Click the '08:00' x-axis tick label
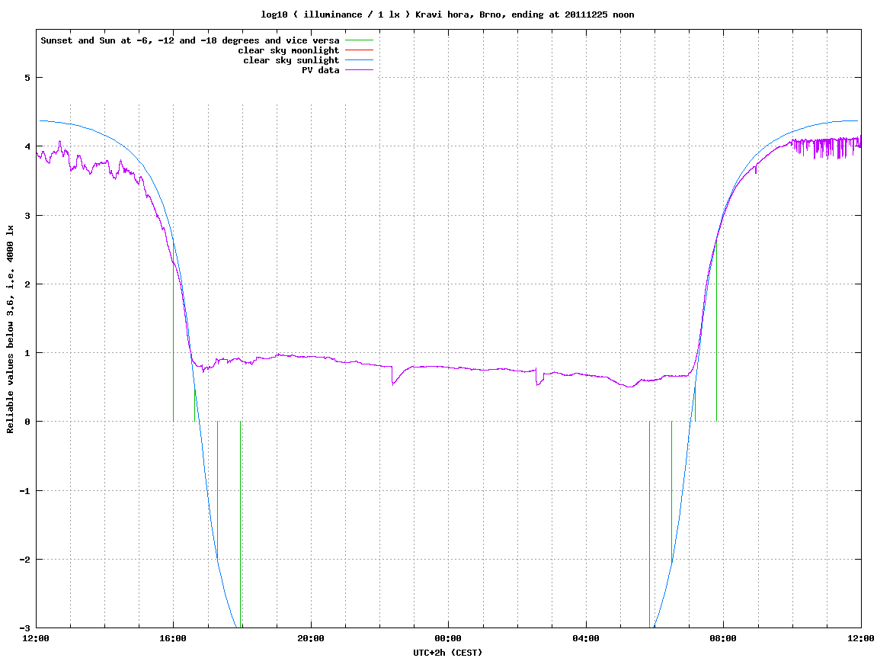This screenshot has width=877, height=658. (724, 638)
